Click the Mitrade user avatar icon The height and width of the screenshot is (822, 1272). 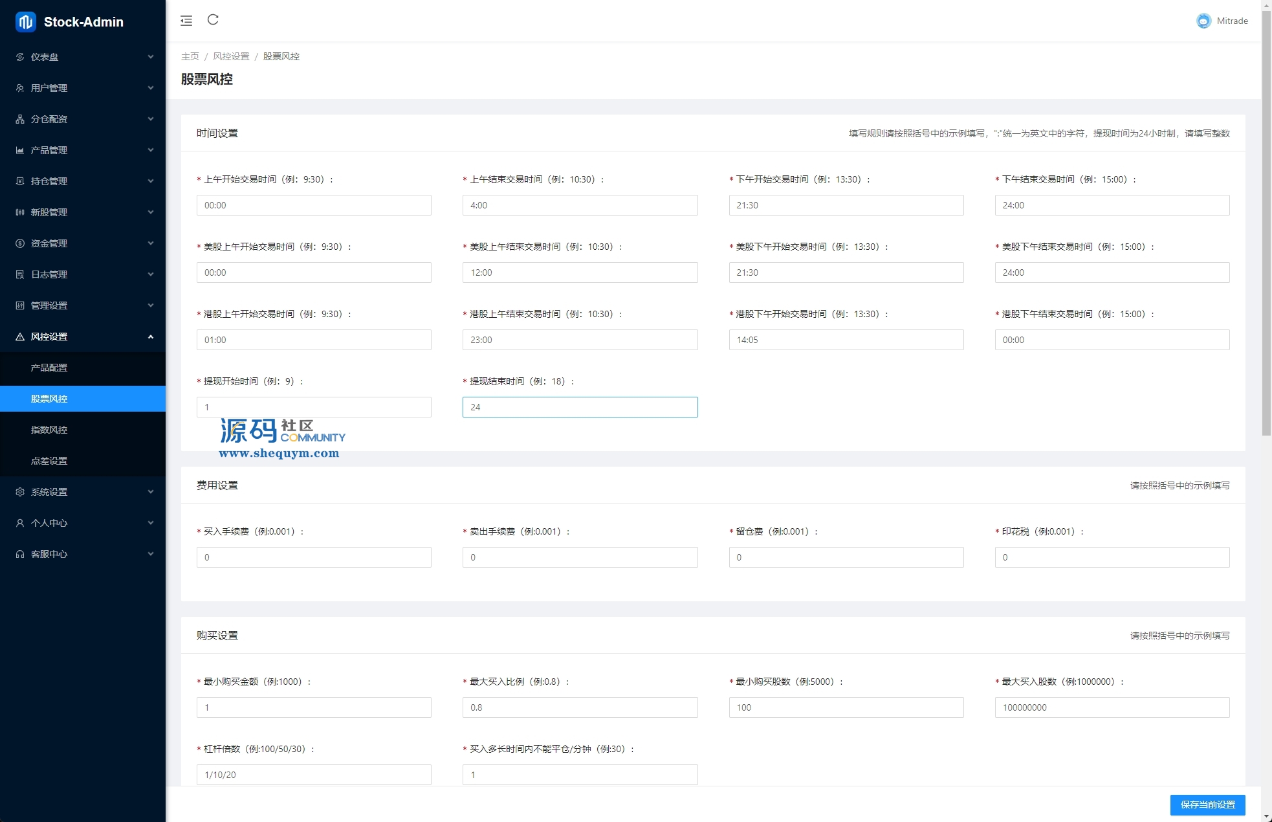click(1203, 21)
